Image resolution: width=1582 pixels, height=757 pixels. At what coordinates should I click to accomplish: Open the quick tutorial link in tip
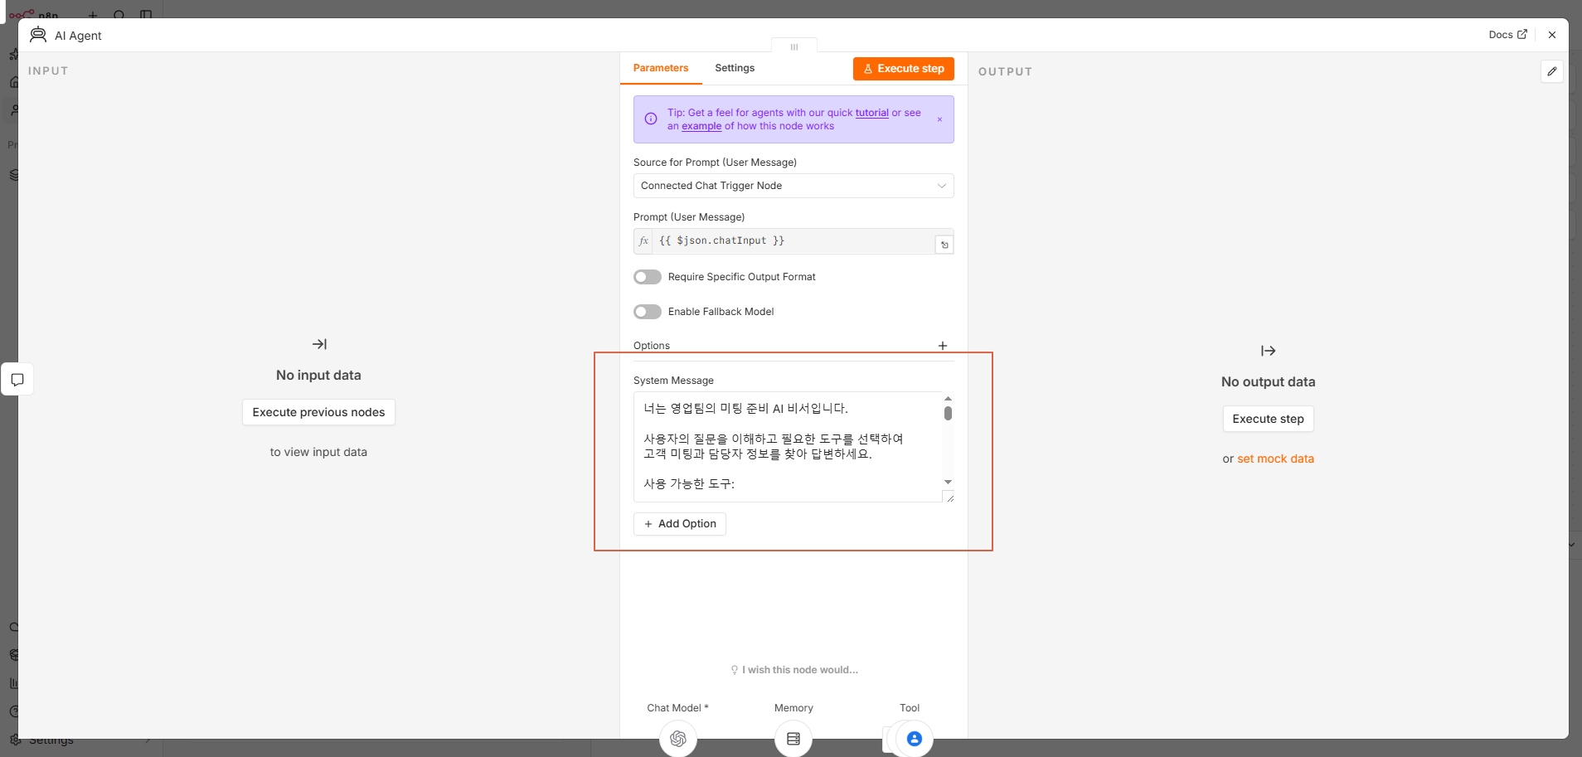pyautogui.click(x=871, y=113)
